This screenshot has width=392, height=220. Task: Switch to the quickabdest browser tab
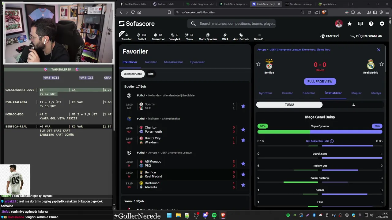[331, 4]
